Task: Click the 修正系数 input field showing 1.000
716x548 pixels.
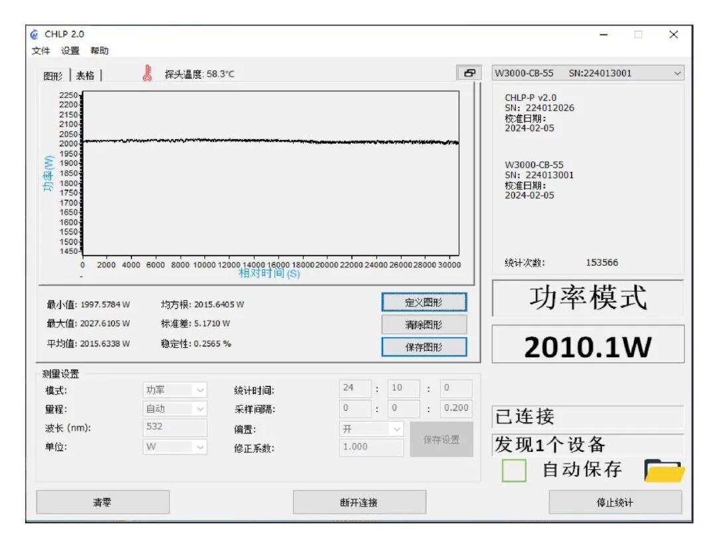Action: 371,448
